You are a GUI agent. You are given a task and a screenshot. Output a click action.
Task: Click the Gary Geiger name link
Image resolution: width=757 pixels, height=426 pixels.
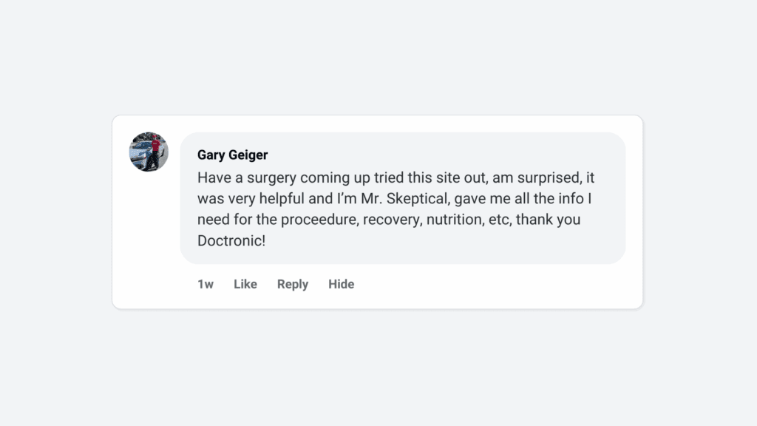(232, 155)
